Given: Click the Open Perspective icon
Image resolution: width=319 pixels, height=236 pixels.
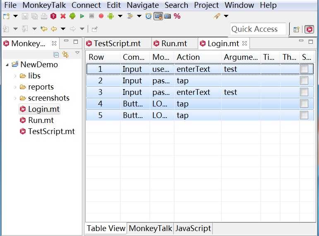Looking at the screenshot, I should point(296,29).
